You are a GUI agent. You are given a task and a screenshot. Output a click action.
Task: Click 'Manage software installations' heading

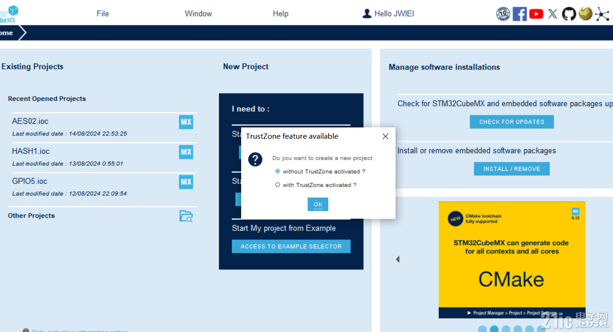pyautogui.click(x=444, y=67)
